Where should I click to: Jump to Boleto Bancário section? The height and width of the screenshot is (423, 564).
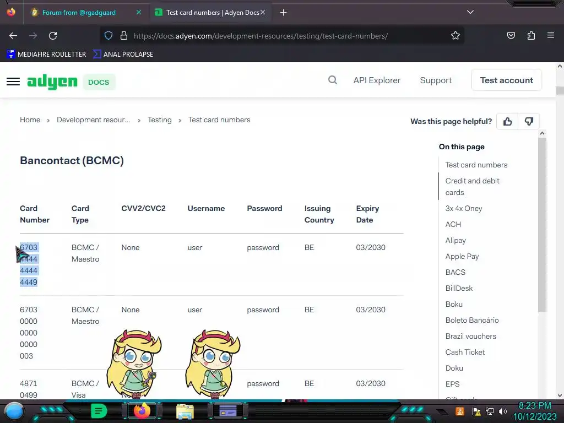tap(472, 320)
